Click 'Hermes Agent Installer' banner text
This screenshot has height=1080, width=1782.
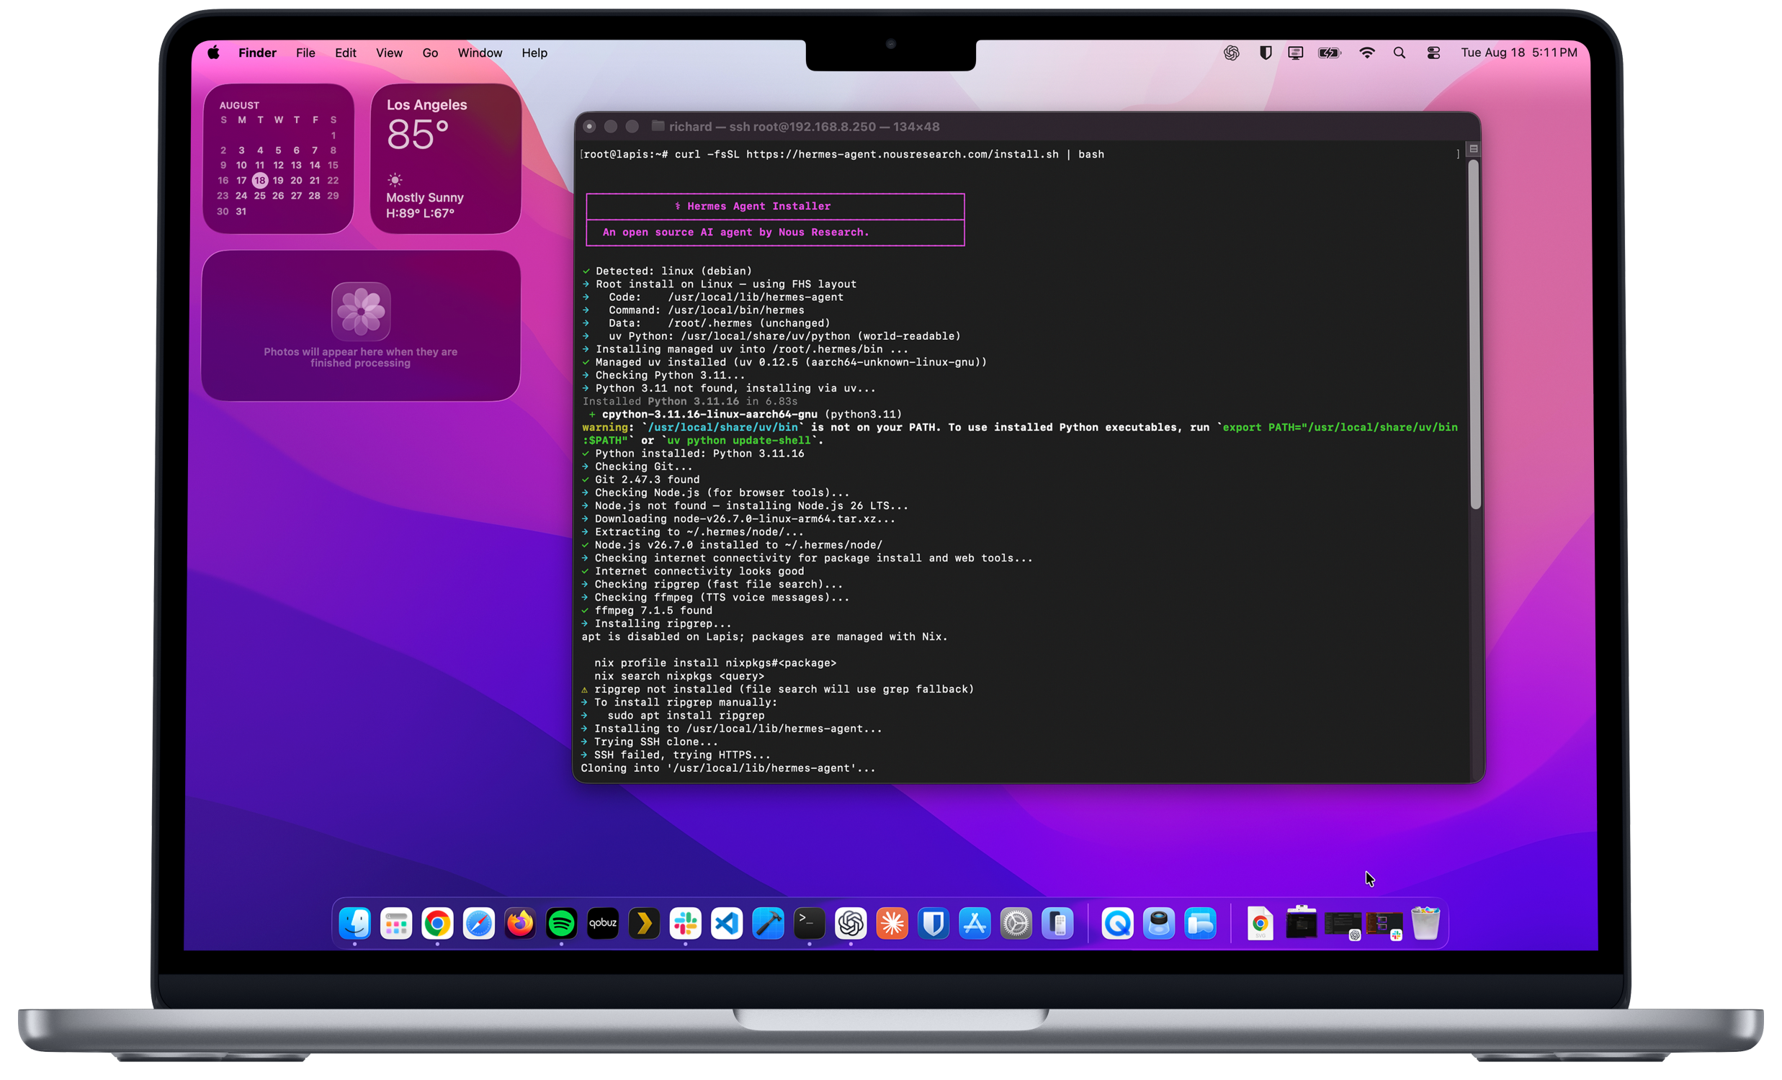coord(758,206)
